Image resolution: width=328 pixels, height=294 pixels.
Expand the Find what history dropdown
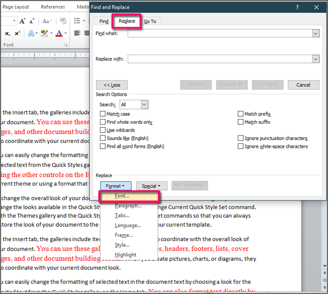coord(316,34)
